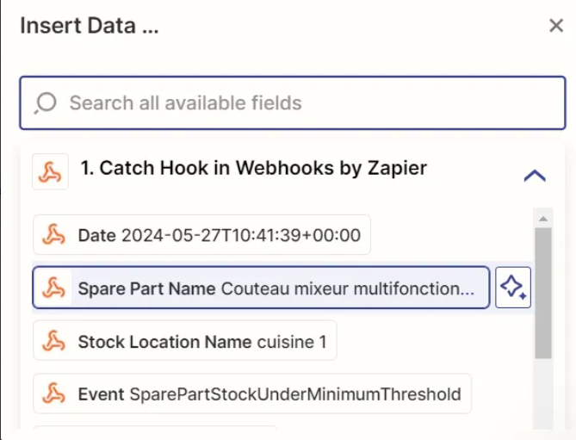
Task: Select the Catch Hook in Webhooks by Zapier heading
Action: coord(254,168)
